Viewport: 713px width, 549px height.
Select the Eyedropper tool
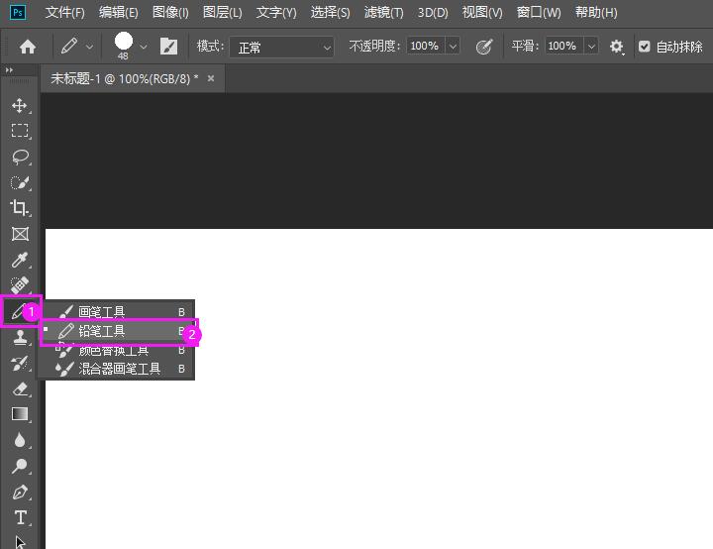pos(20,260)
